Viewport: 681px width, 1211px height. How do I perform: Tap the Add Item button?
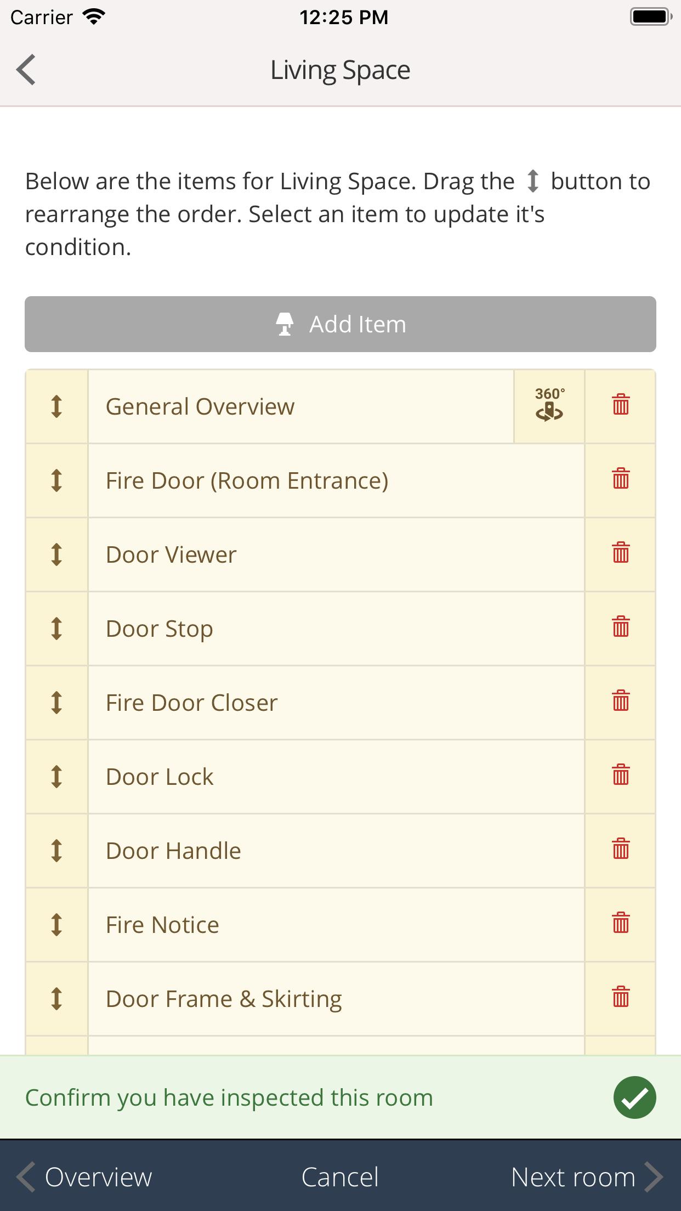point(340,324)
